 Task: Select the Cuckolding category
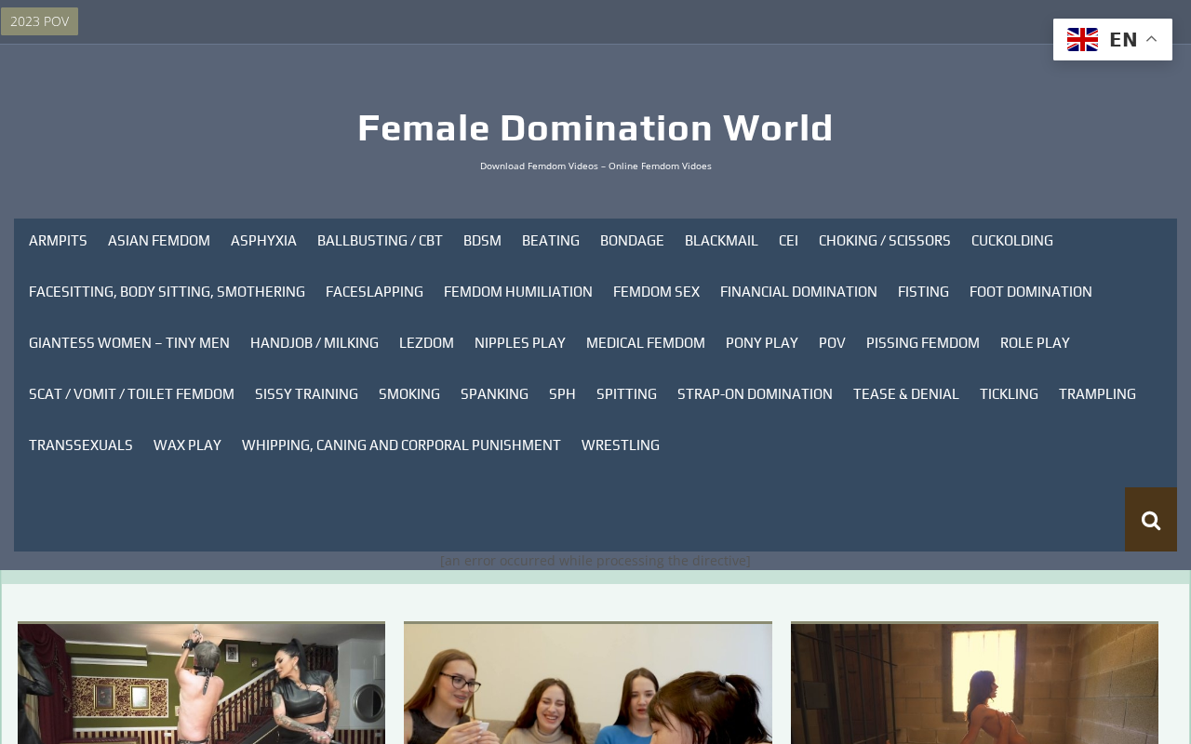tap(1012, 241)
